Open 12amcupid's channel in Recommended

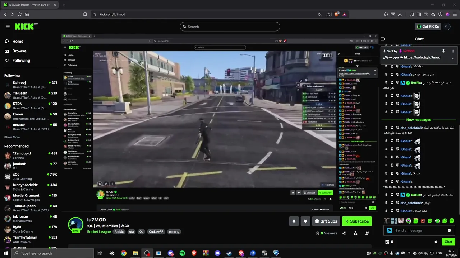click(x=30, y=156)
